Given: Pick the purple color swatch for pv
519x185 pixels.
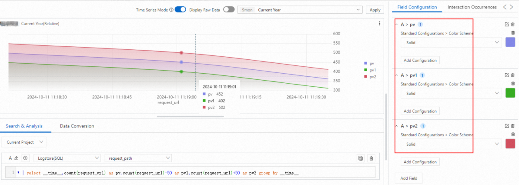Looking at the screenshot, I should point(510,42).
